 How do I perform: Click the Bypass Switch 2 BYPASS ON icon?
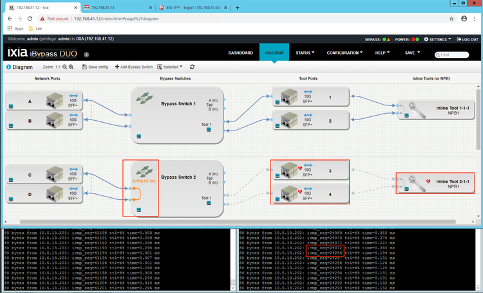pos(144,173)
